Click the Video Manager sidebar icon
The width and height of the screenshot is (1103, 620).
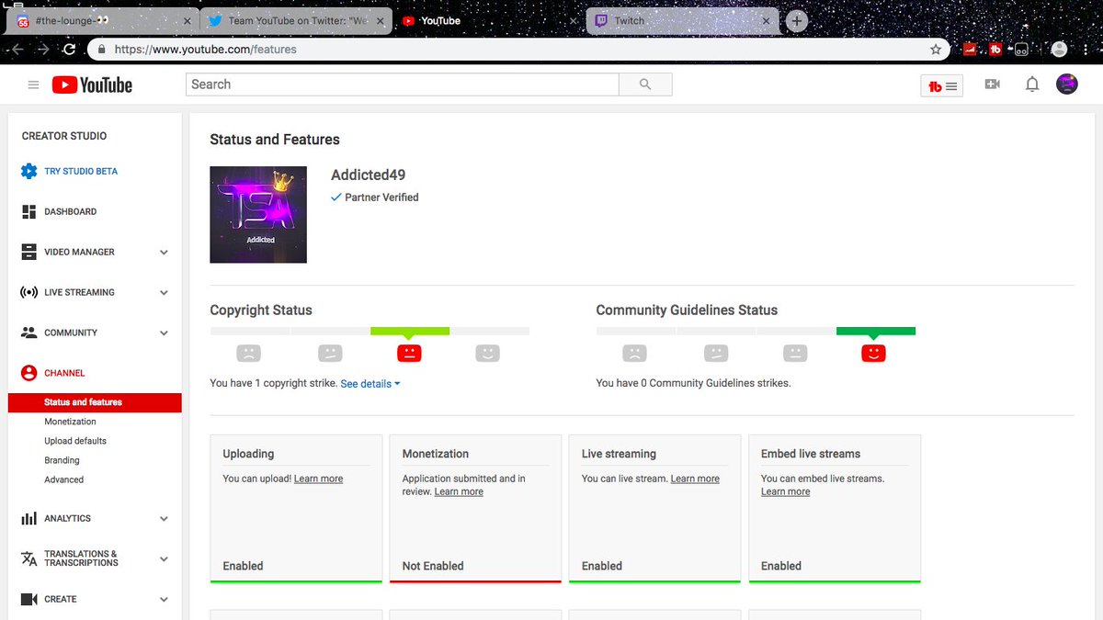(28, 252)
